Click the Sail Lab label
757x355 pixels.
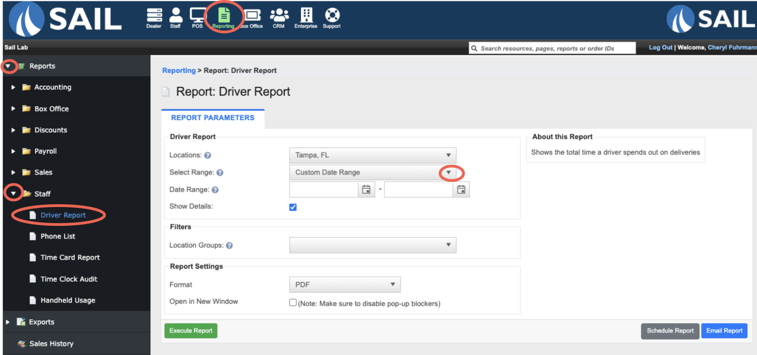pos(16,47)
